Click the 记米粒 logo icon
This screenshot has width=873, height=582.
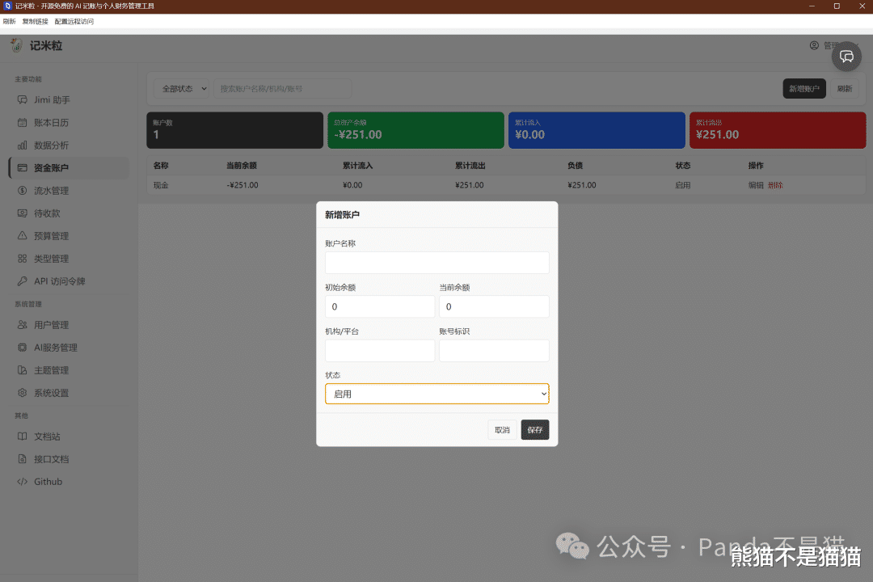(x=16, y=45)
